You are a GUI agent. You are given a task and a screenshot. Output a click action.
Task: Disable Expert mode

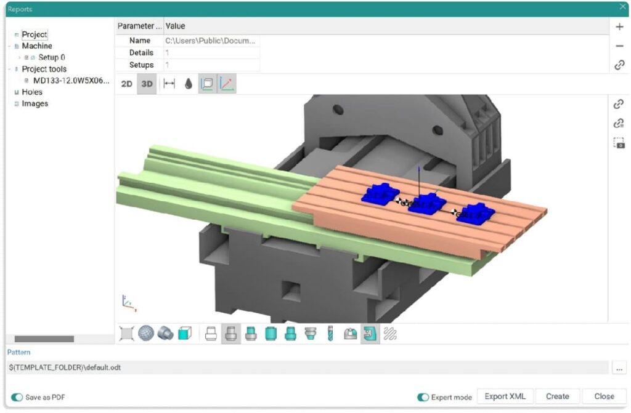[423, 398]
